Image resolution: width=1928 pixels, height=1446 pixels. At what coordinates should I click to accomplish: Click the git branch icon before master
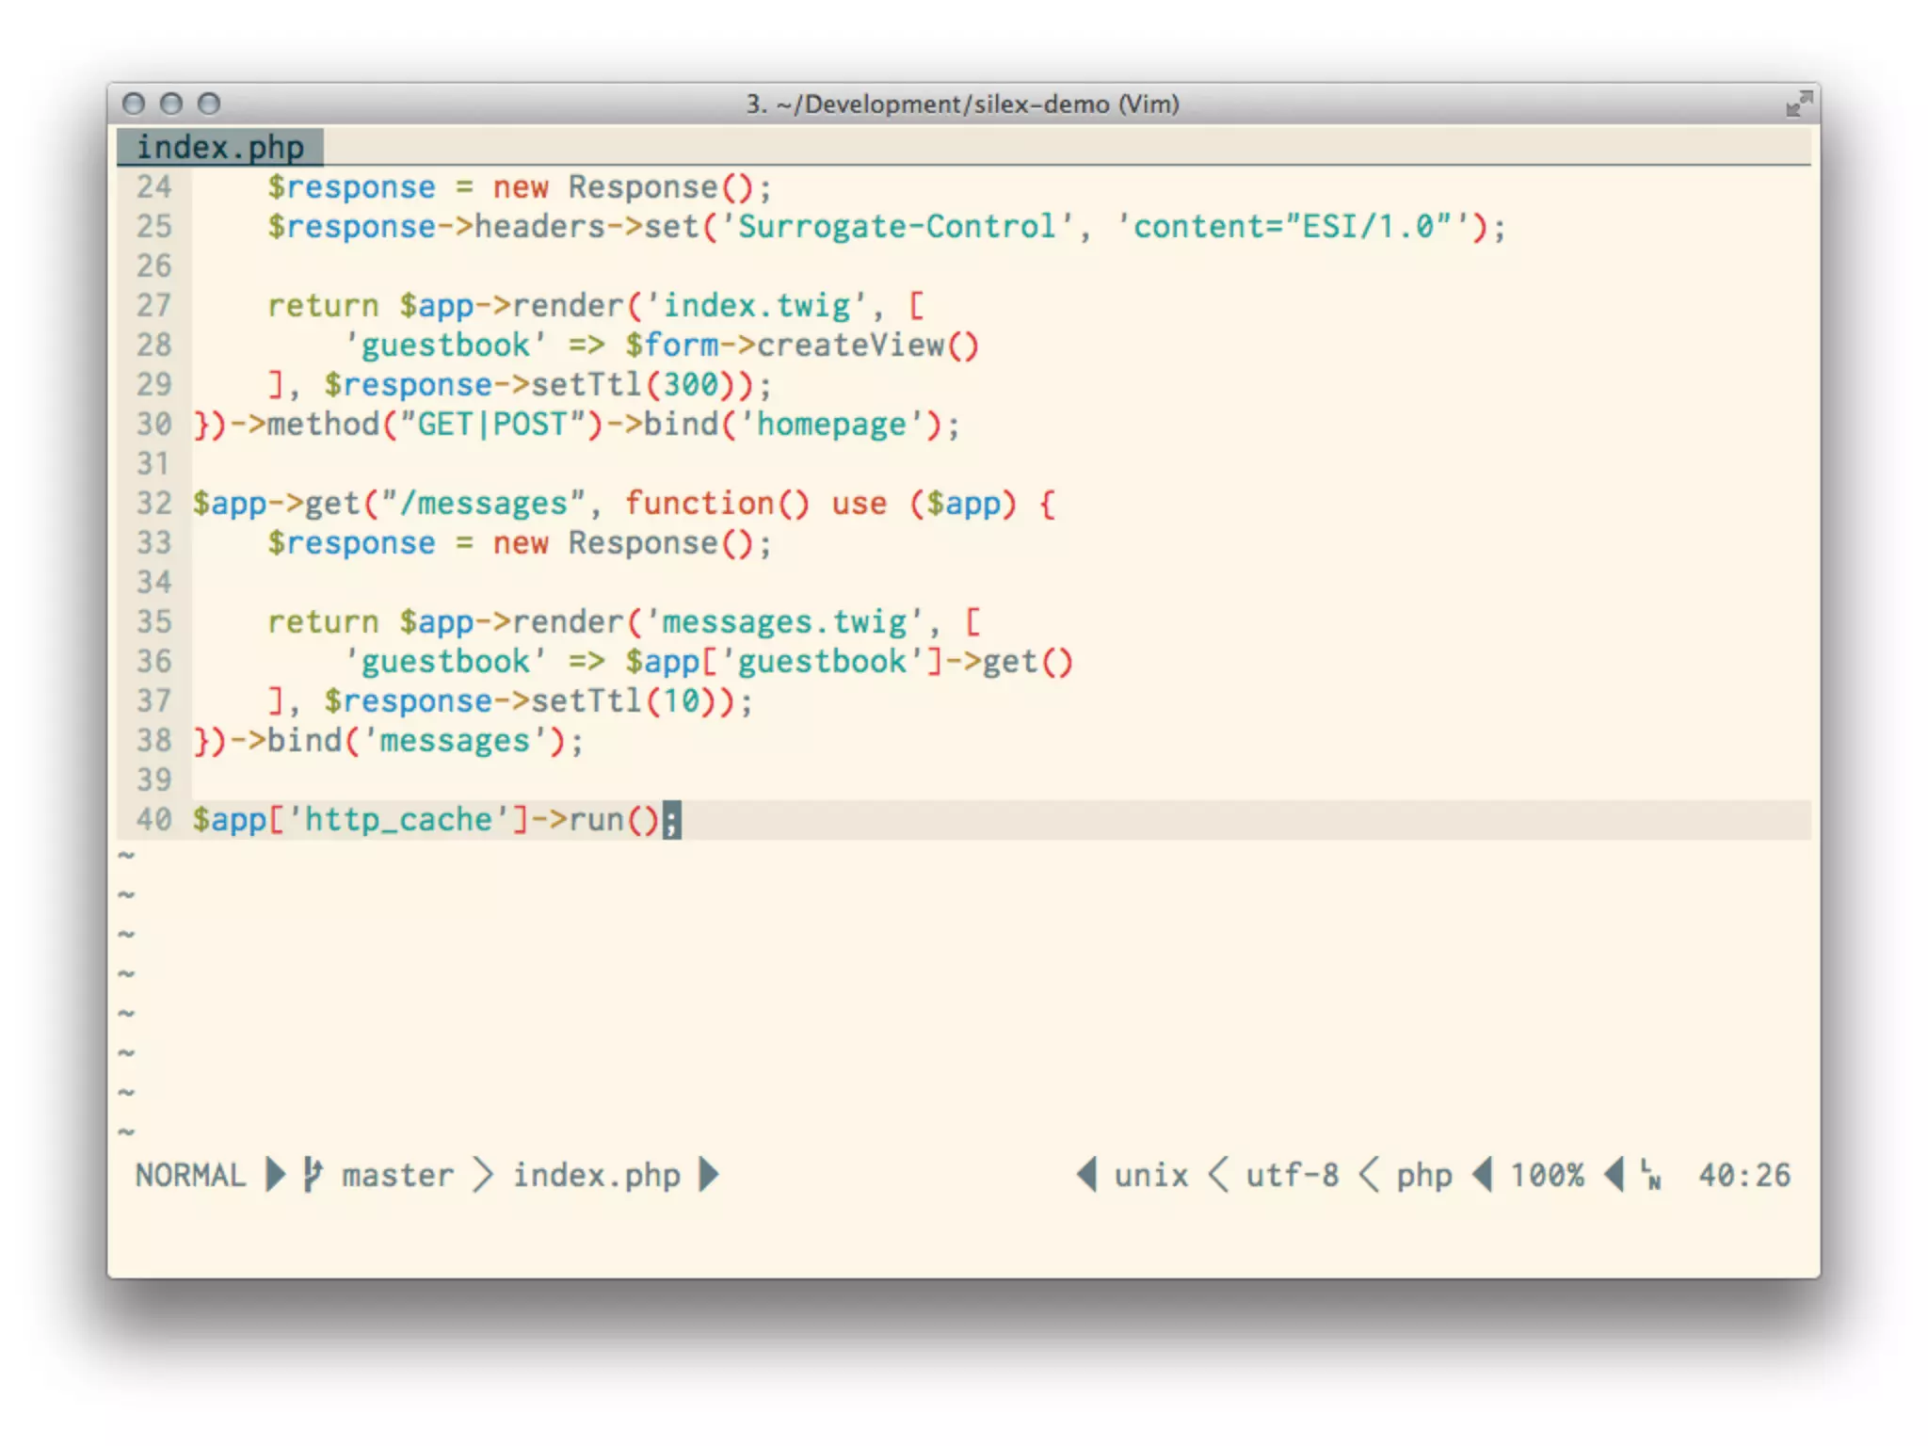coord(313,1175)
